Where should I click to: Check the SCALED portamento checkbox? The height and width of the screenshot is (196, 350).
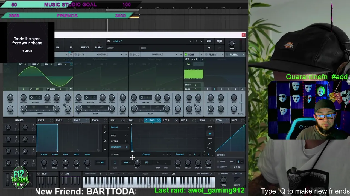point(233,174)
